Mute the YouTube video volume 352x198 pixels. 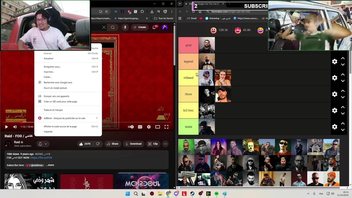(x=15, y=127)
